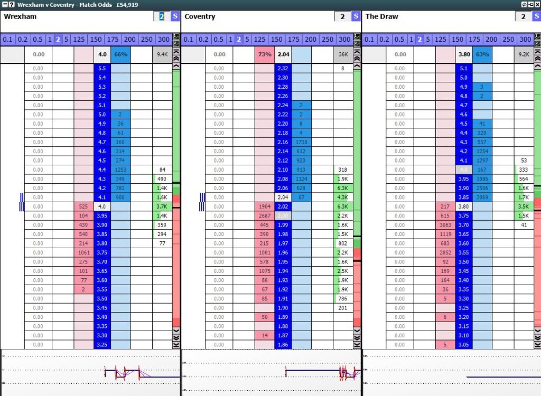Image resolution: width=541 pixels, height=396 pixels.
Task: Select the 0.5 stake for The Draw
Action: (399, 39)
